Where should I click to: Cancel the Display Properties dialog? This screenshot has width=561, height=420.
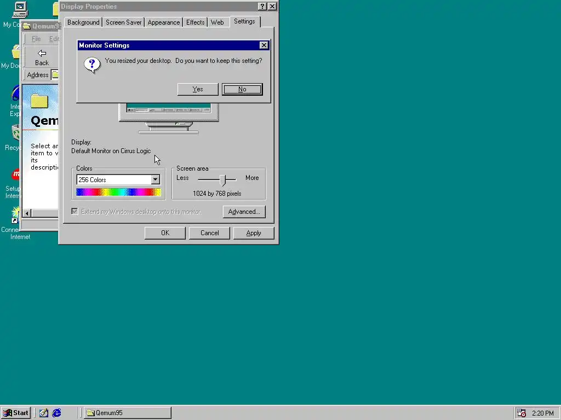(x=209, y=233)
